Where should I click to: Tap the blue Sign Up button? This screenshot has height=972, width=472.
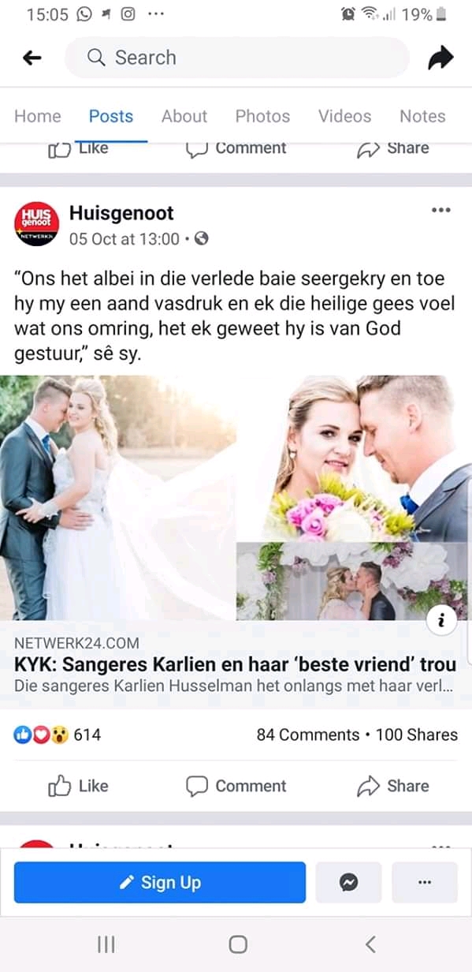coord(160,882)
